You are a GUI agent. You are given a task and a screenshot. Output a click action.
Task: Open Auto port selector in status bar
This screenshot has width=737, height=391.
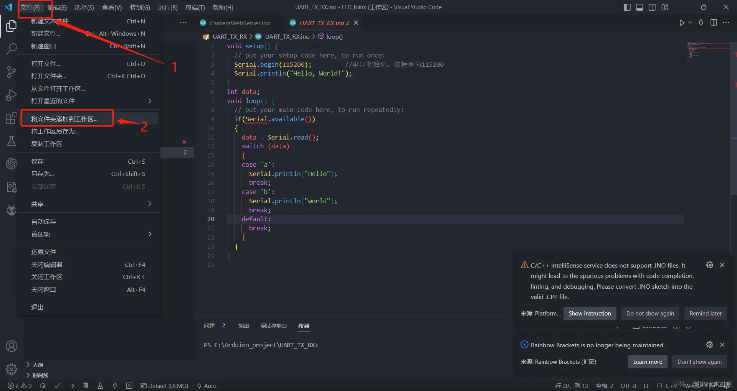(207, 386)
